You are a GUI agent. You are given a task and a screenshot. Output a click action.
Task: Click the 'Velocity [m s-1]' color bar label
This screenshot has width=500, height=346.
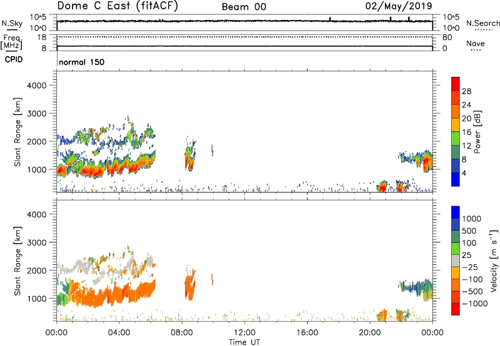[x=494, y=260]
